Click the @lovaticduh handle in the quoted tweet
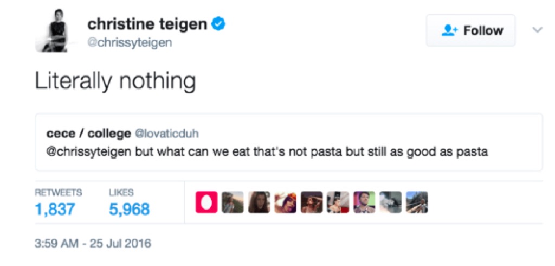 (x=162, y=134)
